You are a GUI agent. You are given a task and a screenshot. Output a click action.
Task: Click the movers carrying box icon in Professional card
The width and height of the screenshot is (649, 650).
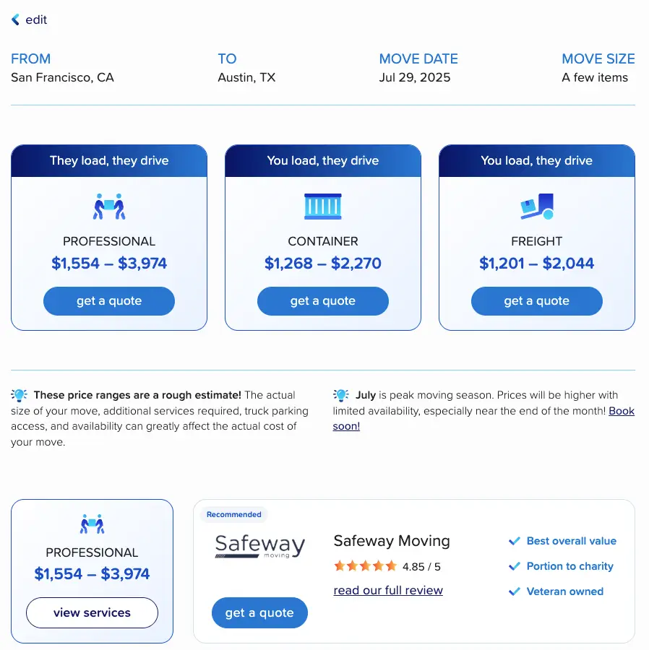click(109, 206)
